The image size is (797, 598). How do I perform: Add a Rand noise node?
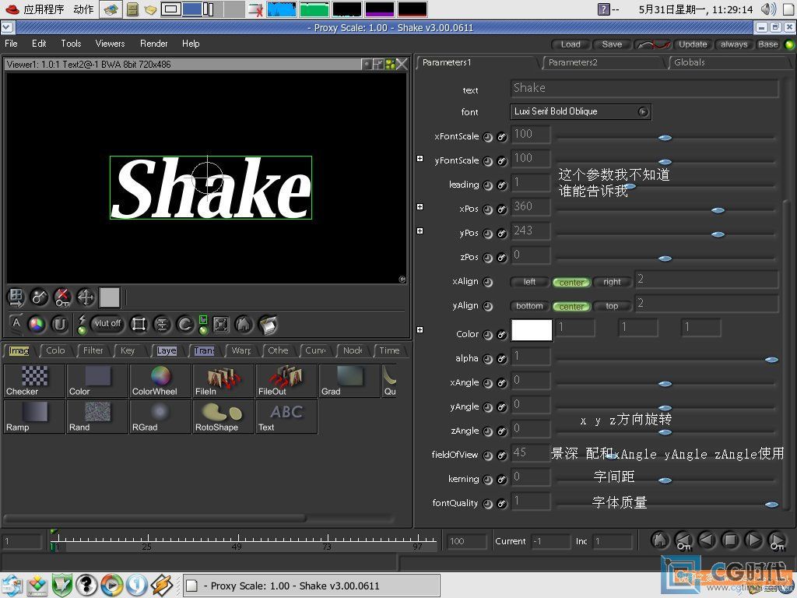(97, 417)
